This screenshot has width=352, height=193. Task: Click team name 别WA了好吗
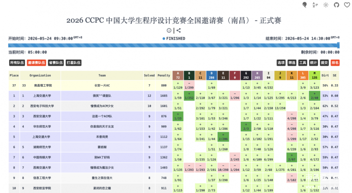click(102, 157)
